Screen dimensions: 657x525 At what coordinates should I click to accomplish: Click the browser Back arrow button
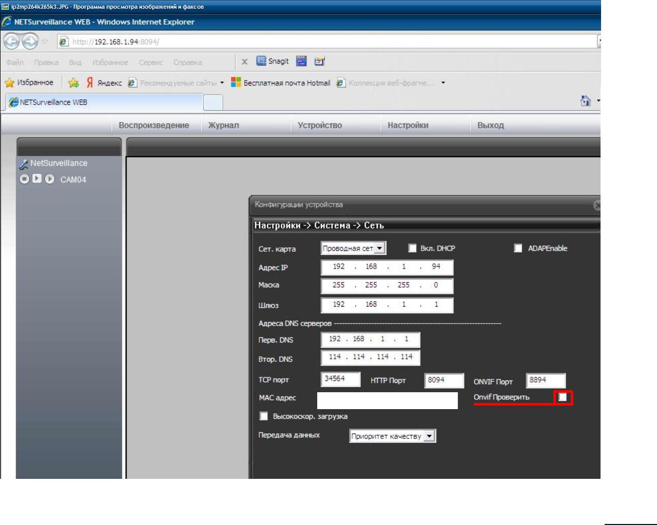(x=12, y=41)
